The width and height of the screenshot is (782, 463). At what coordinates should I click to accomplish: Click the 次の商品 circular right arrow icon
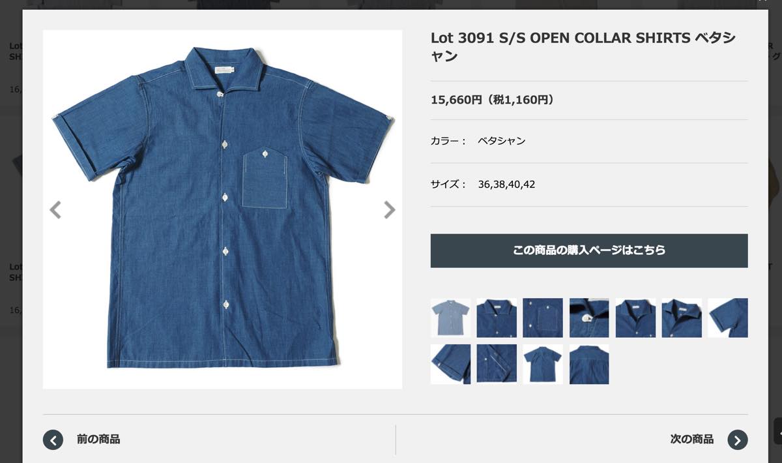click(738, 440)
